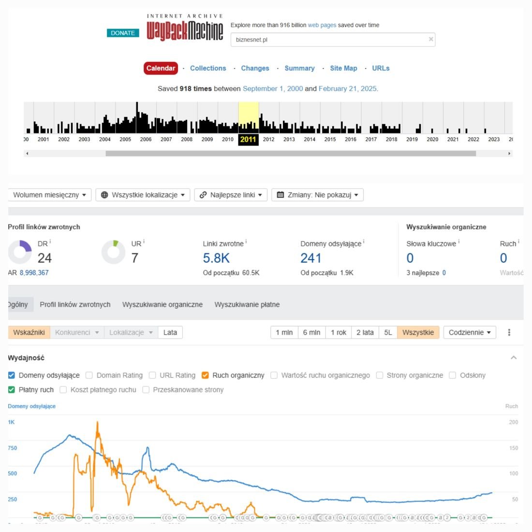The height and width of the screenshot is (532, 532).
Task: Click calendar icon in Zmiany filter
Action: [280, 195]
